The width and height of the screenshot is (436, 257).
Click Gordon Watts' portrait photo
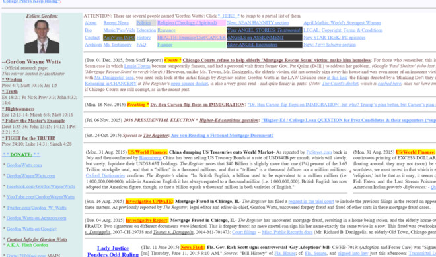(42, 36)
